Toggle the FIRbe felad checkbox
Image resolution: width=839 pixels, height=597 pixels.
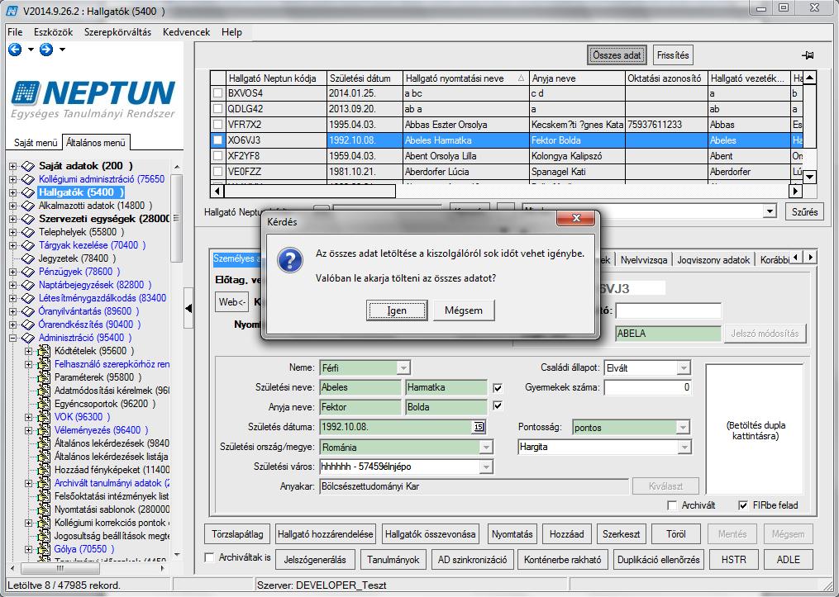tap(743, 505)
